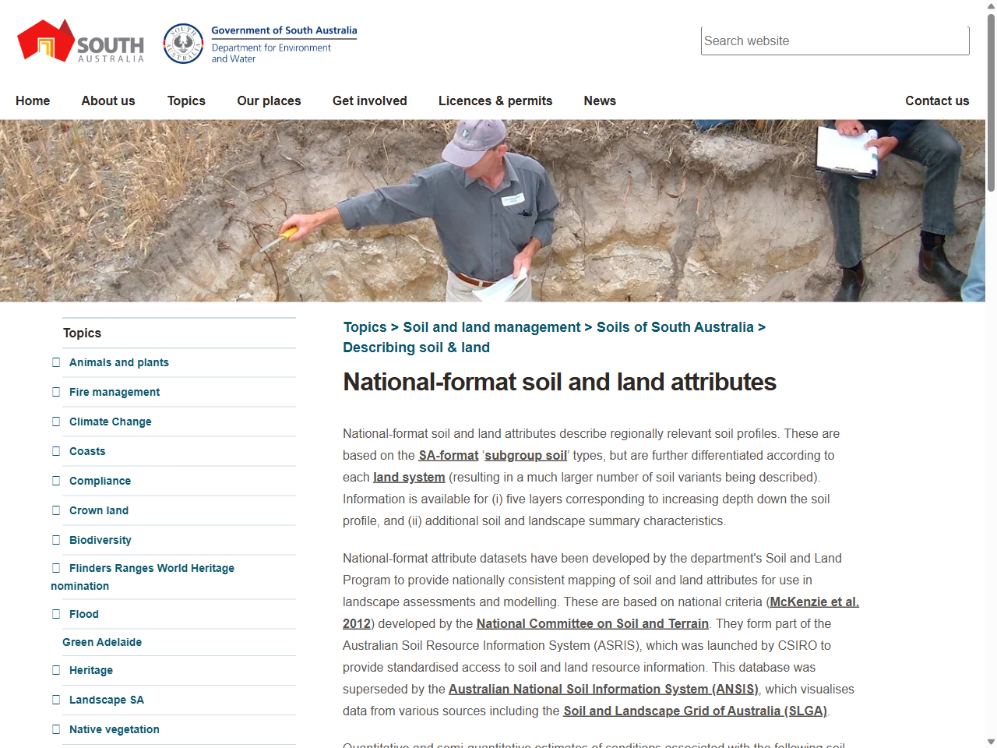Toggle the Compliance topic checkbox
The height and width of the screenshot is (748, 997).
pos(55,480)
